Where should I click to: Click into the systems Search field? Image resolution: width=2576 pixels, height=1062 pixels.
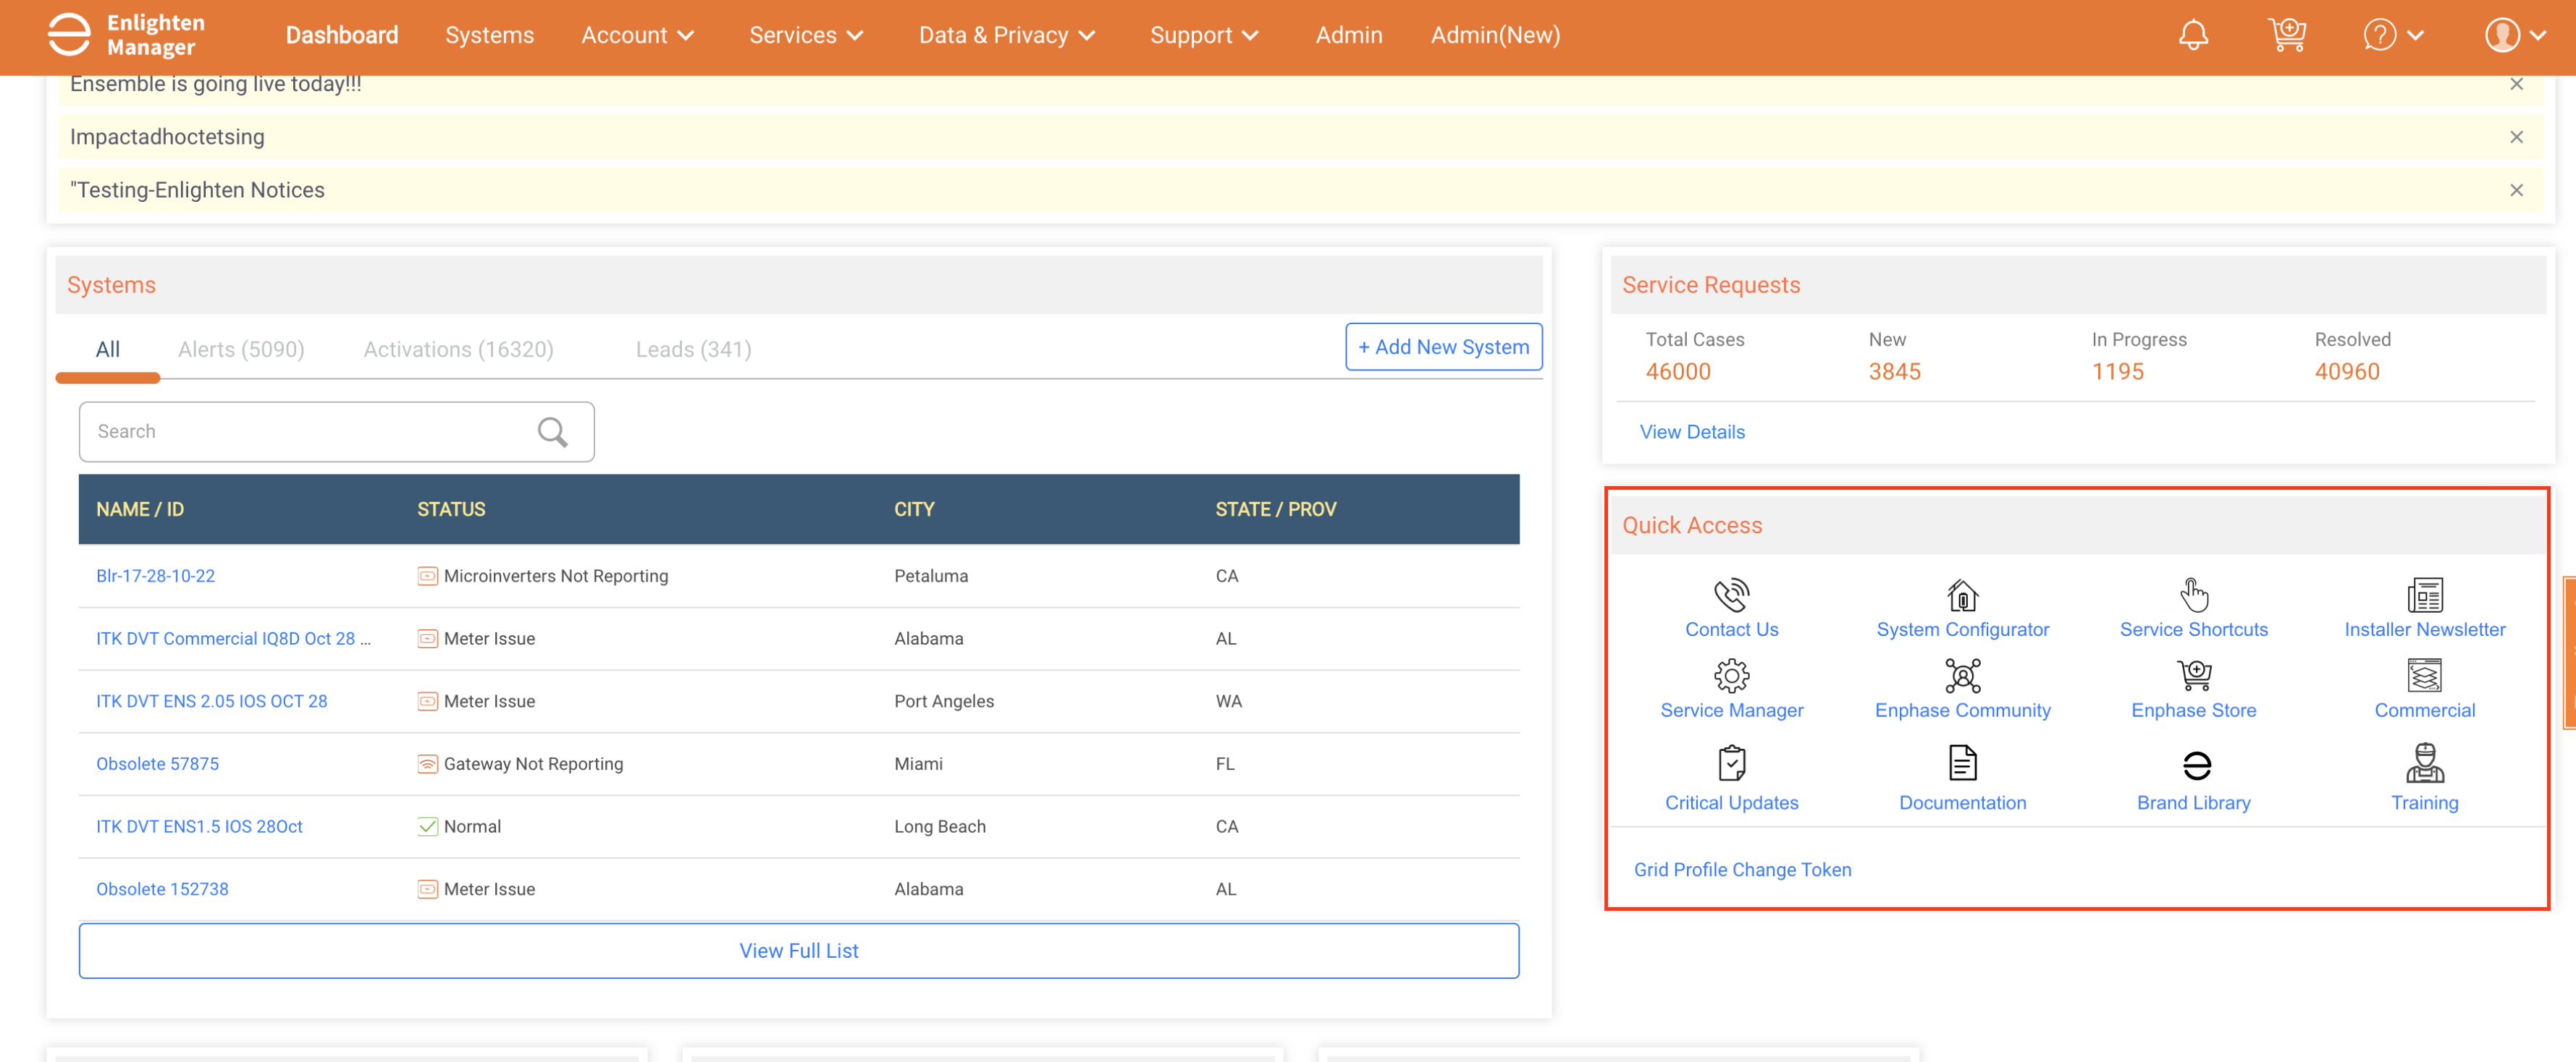[x=336, y=432]
